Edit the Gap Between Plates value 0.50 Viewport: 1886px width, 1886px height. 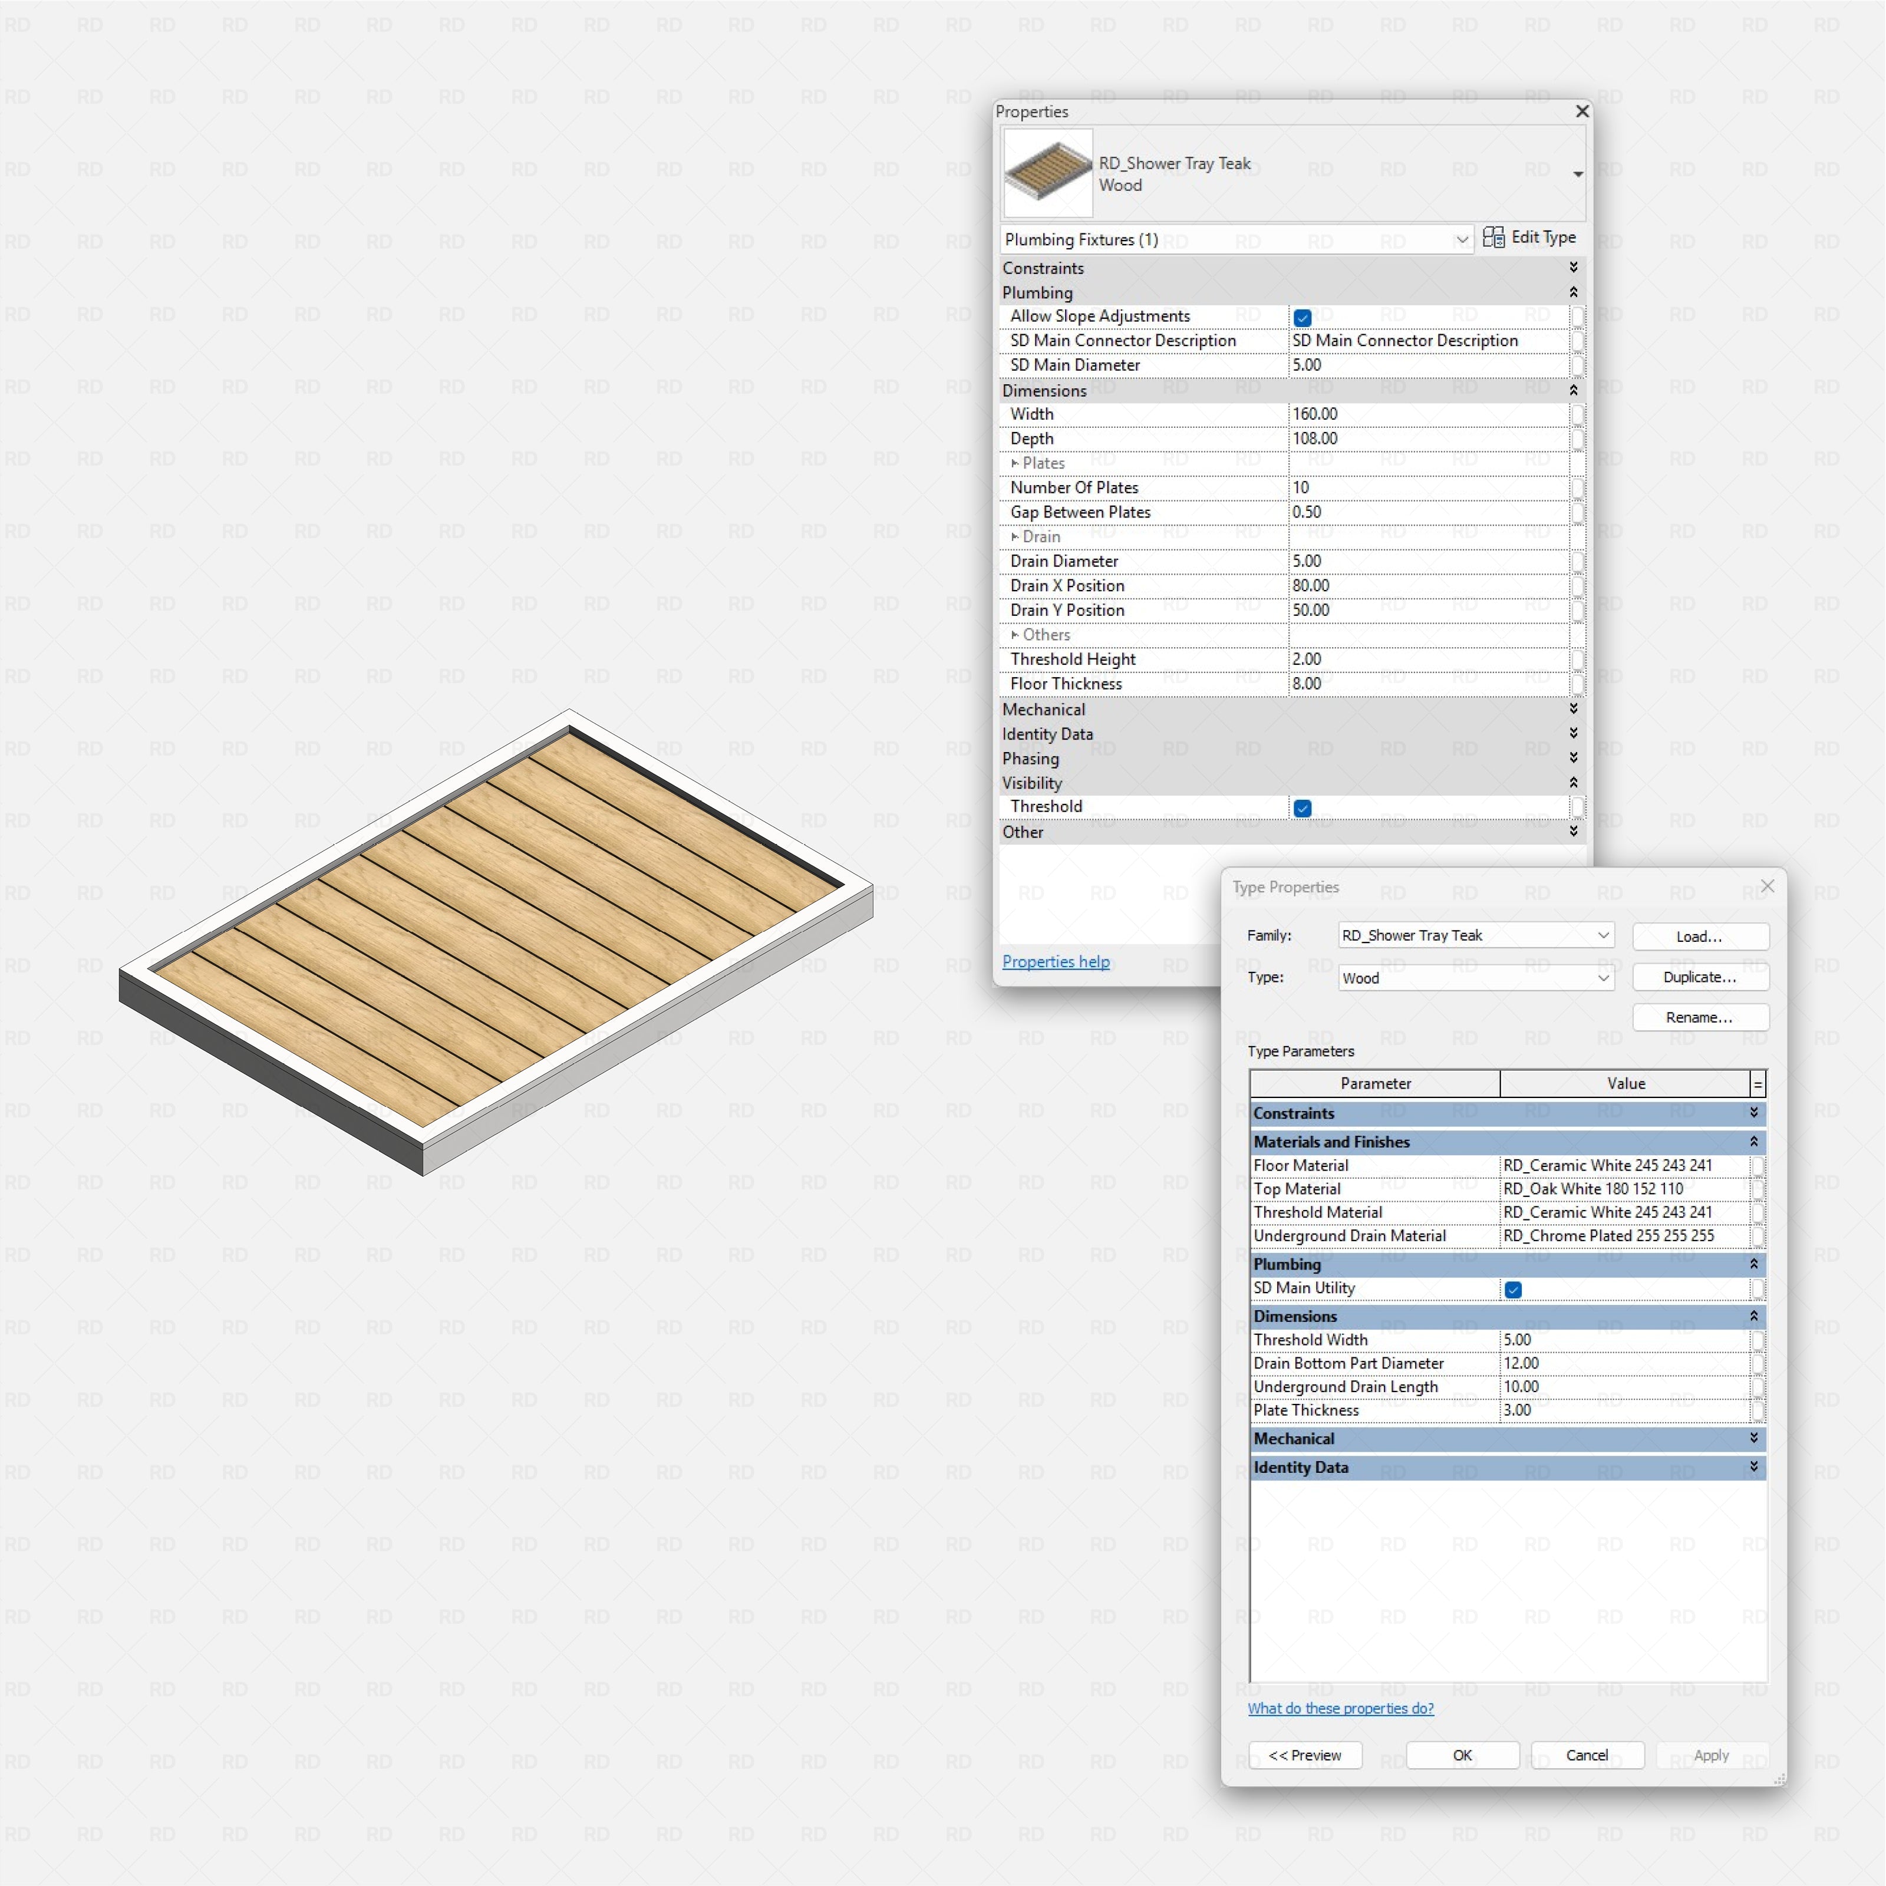point(1429,512)
